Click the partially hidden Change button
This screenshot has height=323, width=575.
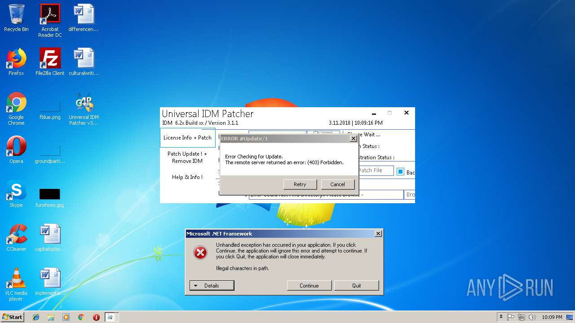[x=323, y=133]
